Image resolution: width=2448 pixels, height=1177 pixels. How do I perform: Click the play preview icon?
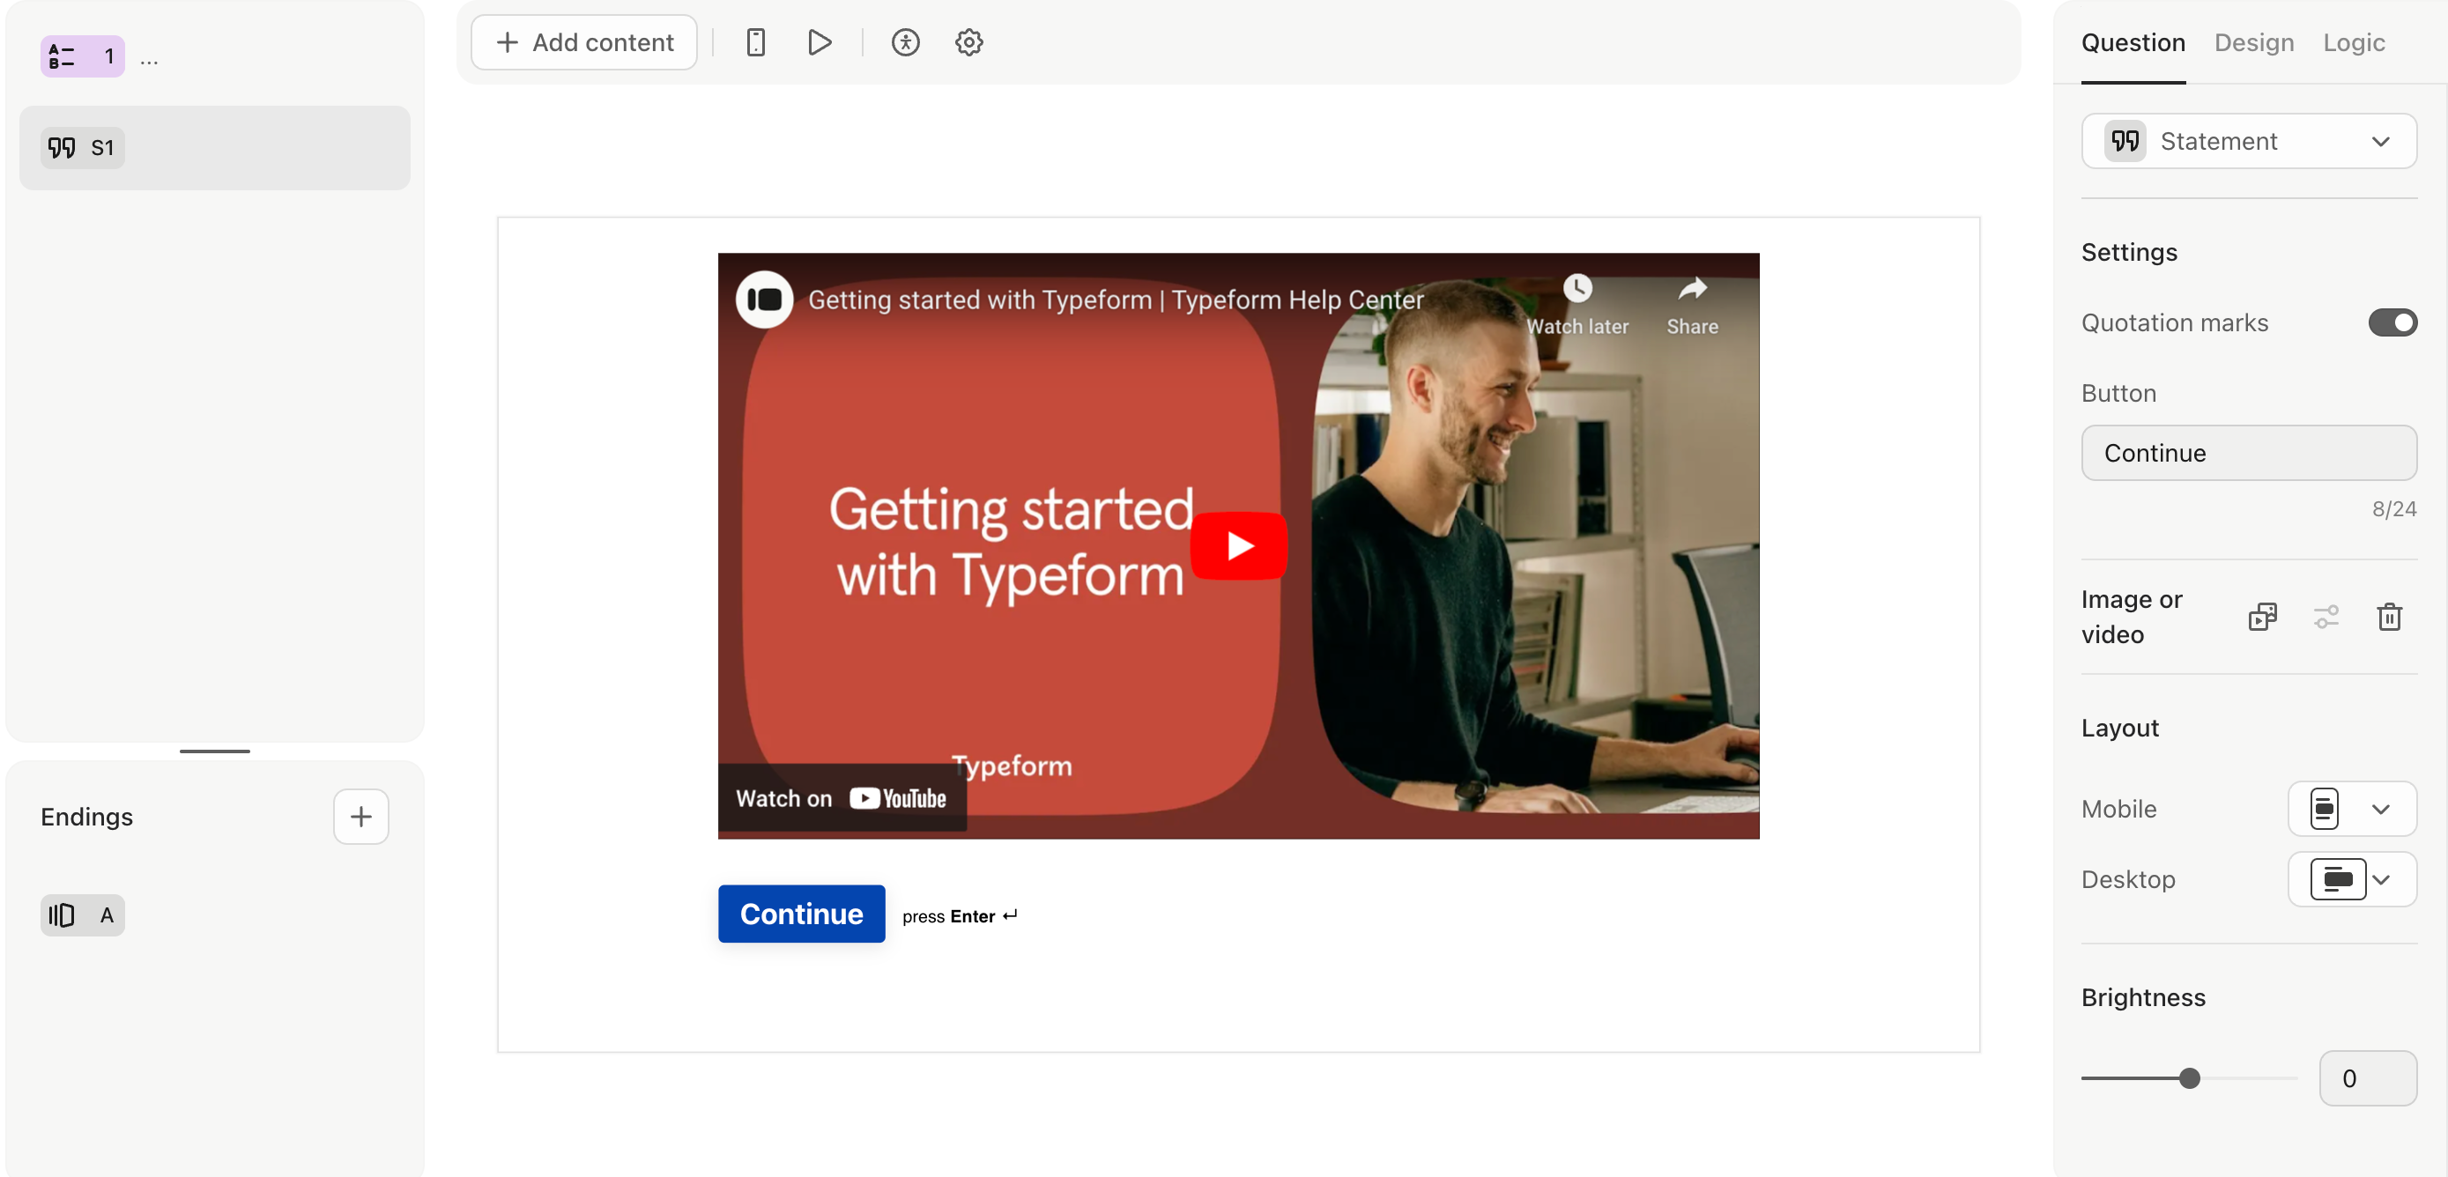pos(819,43)
